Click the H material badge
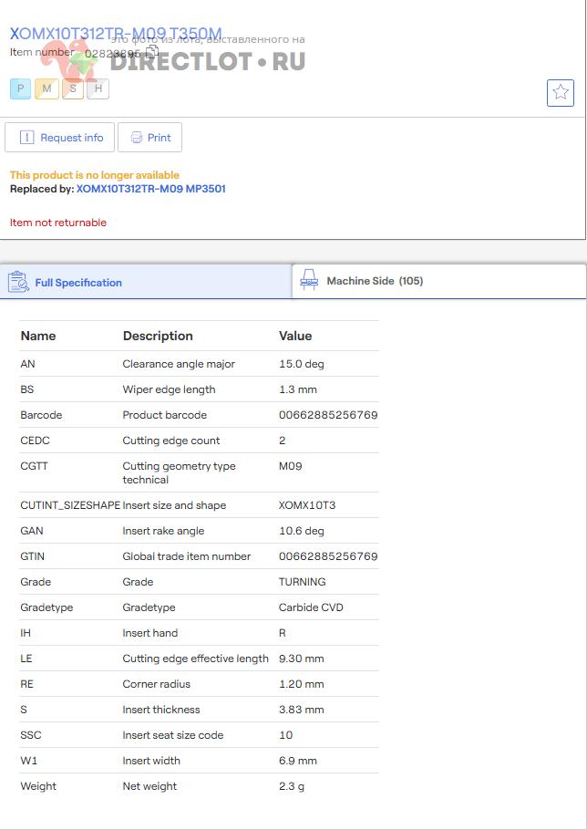This screenshot has height=830, width=587. (98, 88)
